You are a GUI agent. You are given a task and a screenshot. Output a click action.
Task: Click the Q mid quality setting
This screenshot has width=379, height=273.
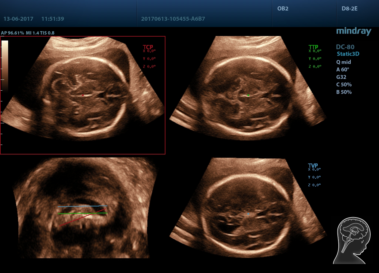point(344,62)
